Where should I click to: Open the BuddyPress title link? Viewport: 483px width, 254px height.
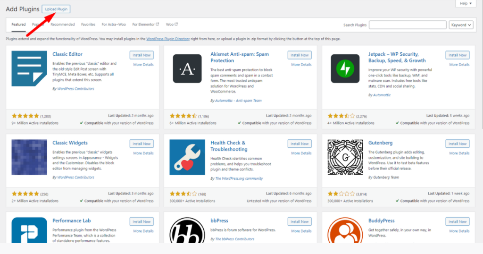click(x=381, y=220)
